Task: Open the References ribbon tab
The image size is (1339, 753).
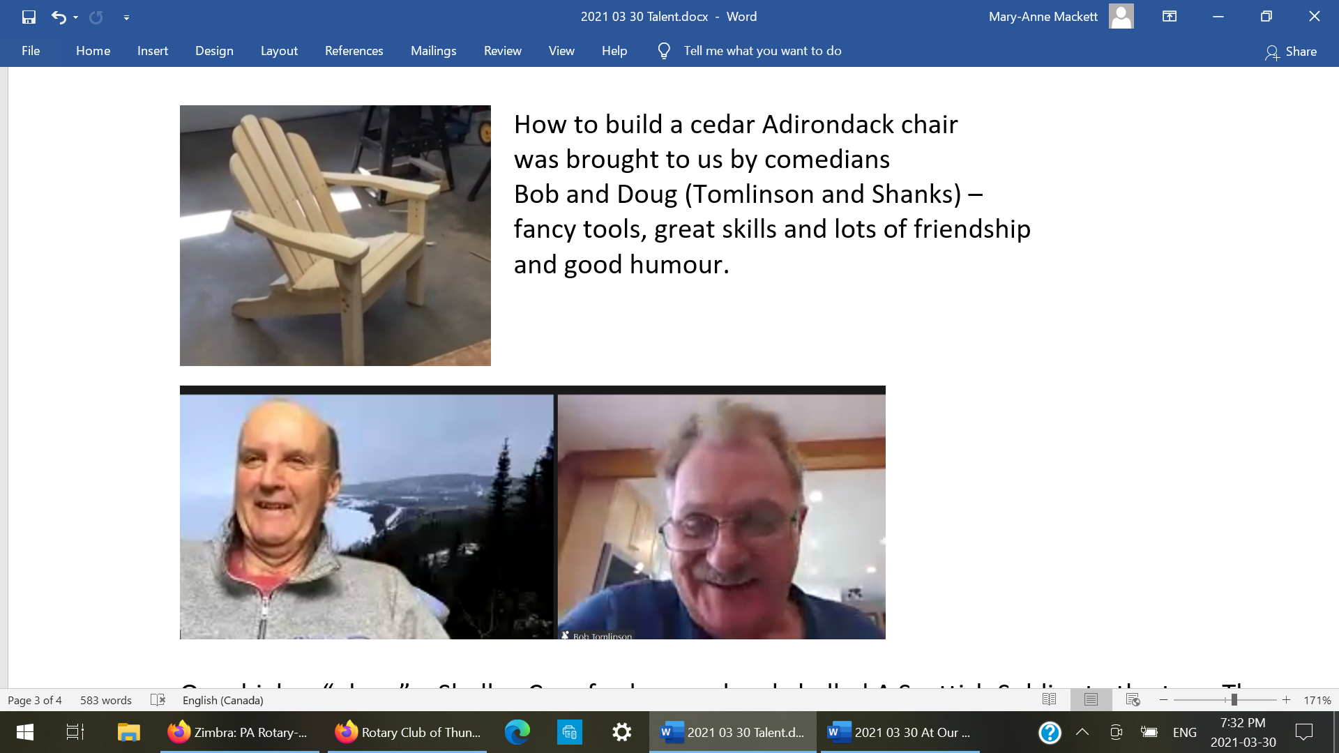Action: [354, 51]
